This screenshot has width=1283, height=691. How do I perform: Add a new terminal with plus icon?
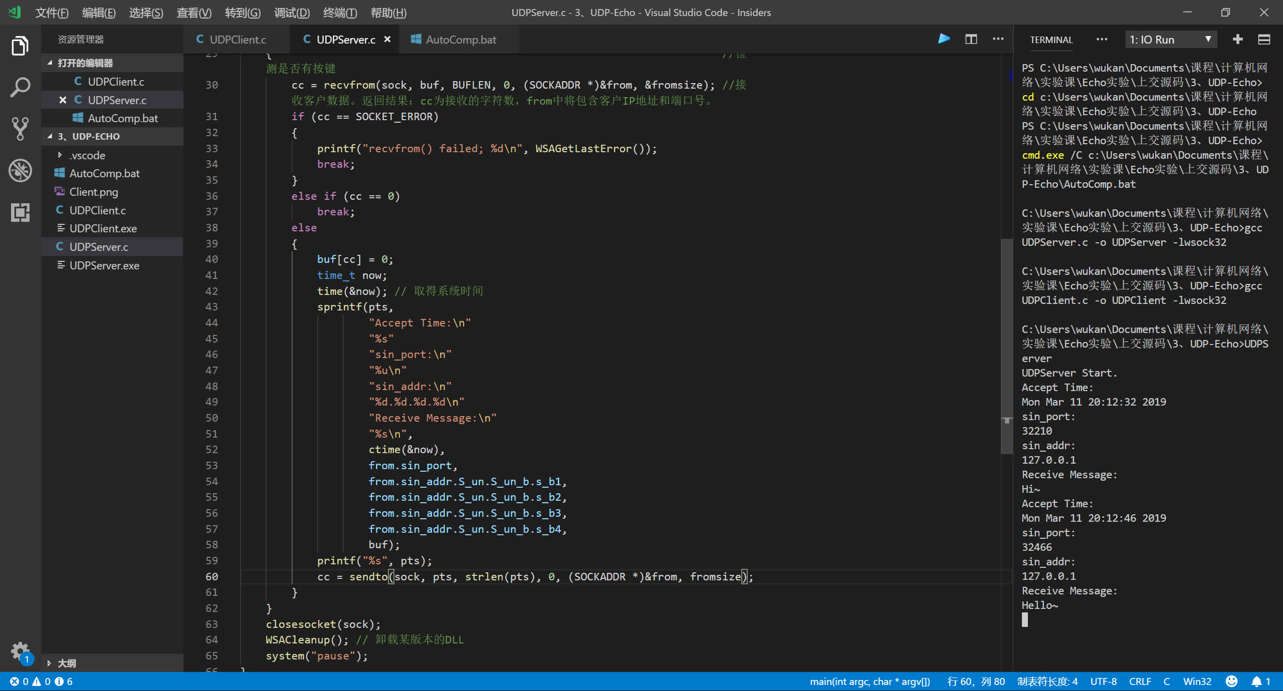[1237, 39]
